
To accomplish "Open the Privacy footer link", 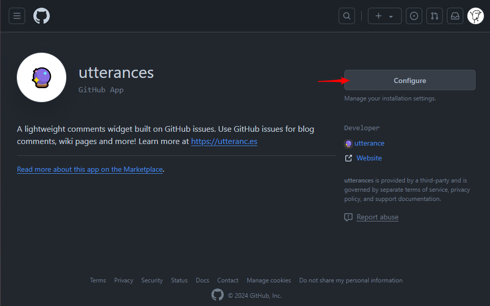I will coord(124,280).
